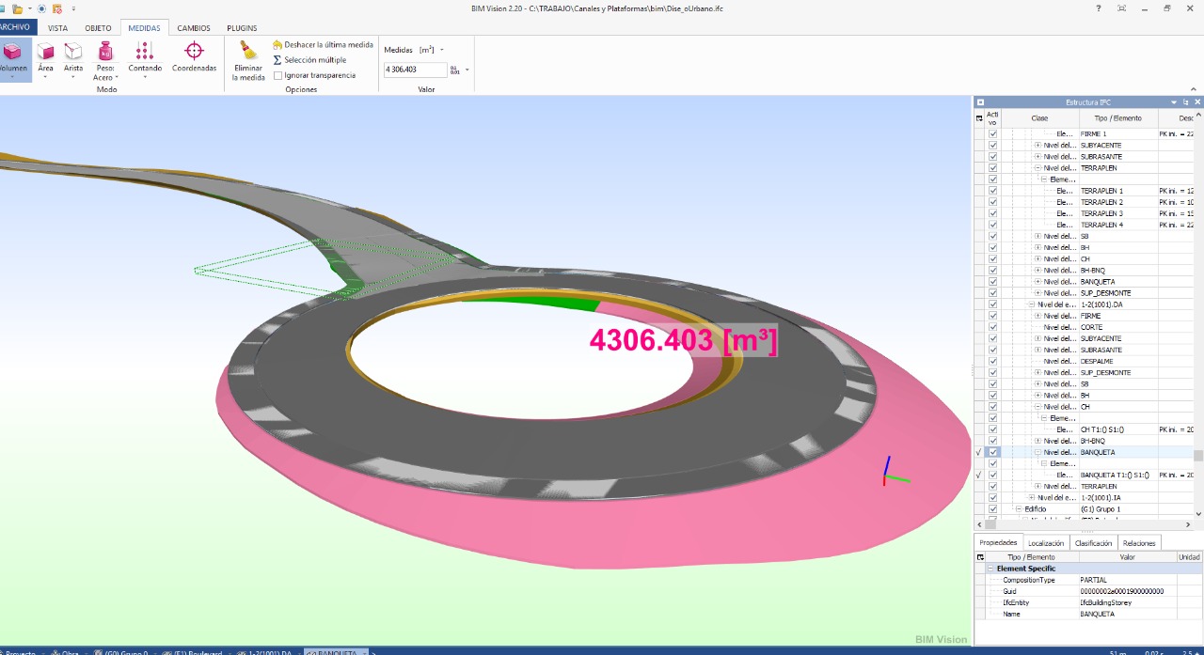Click the measurement value field showing 4 306.403
This screenshot has height=655, width=1204.
[x=414, y=70]
